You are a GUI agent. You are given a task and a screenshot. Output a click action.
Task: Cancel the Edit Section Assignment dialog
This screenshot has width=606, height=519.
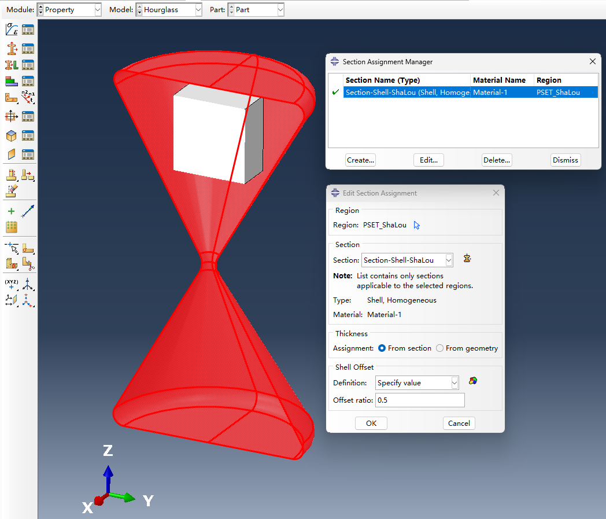coord(459,423)
